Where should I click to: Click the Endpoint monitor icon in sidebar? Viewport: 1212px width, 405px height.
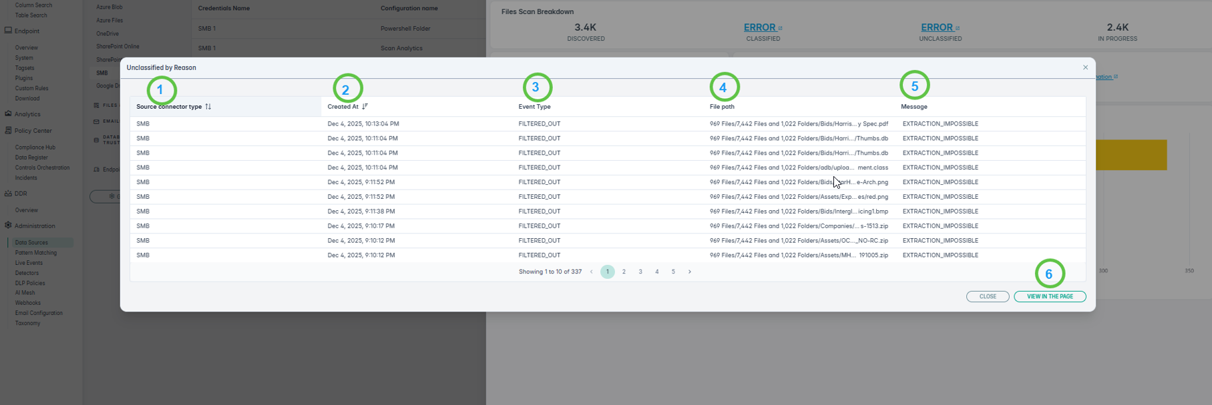pos(8,31)
